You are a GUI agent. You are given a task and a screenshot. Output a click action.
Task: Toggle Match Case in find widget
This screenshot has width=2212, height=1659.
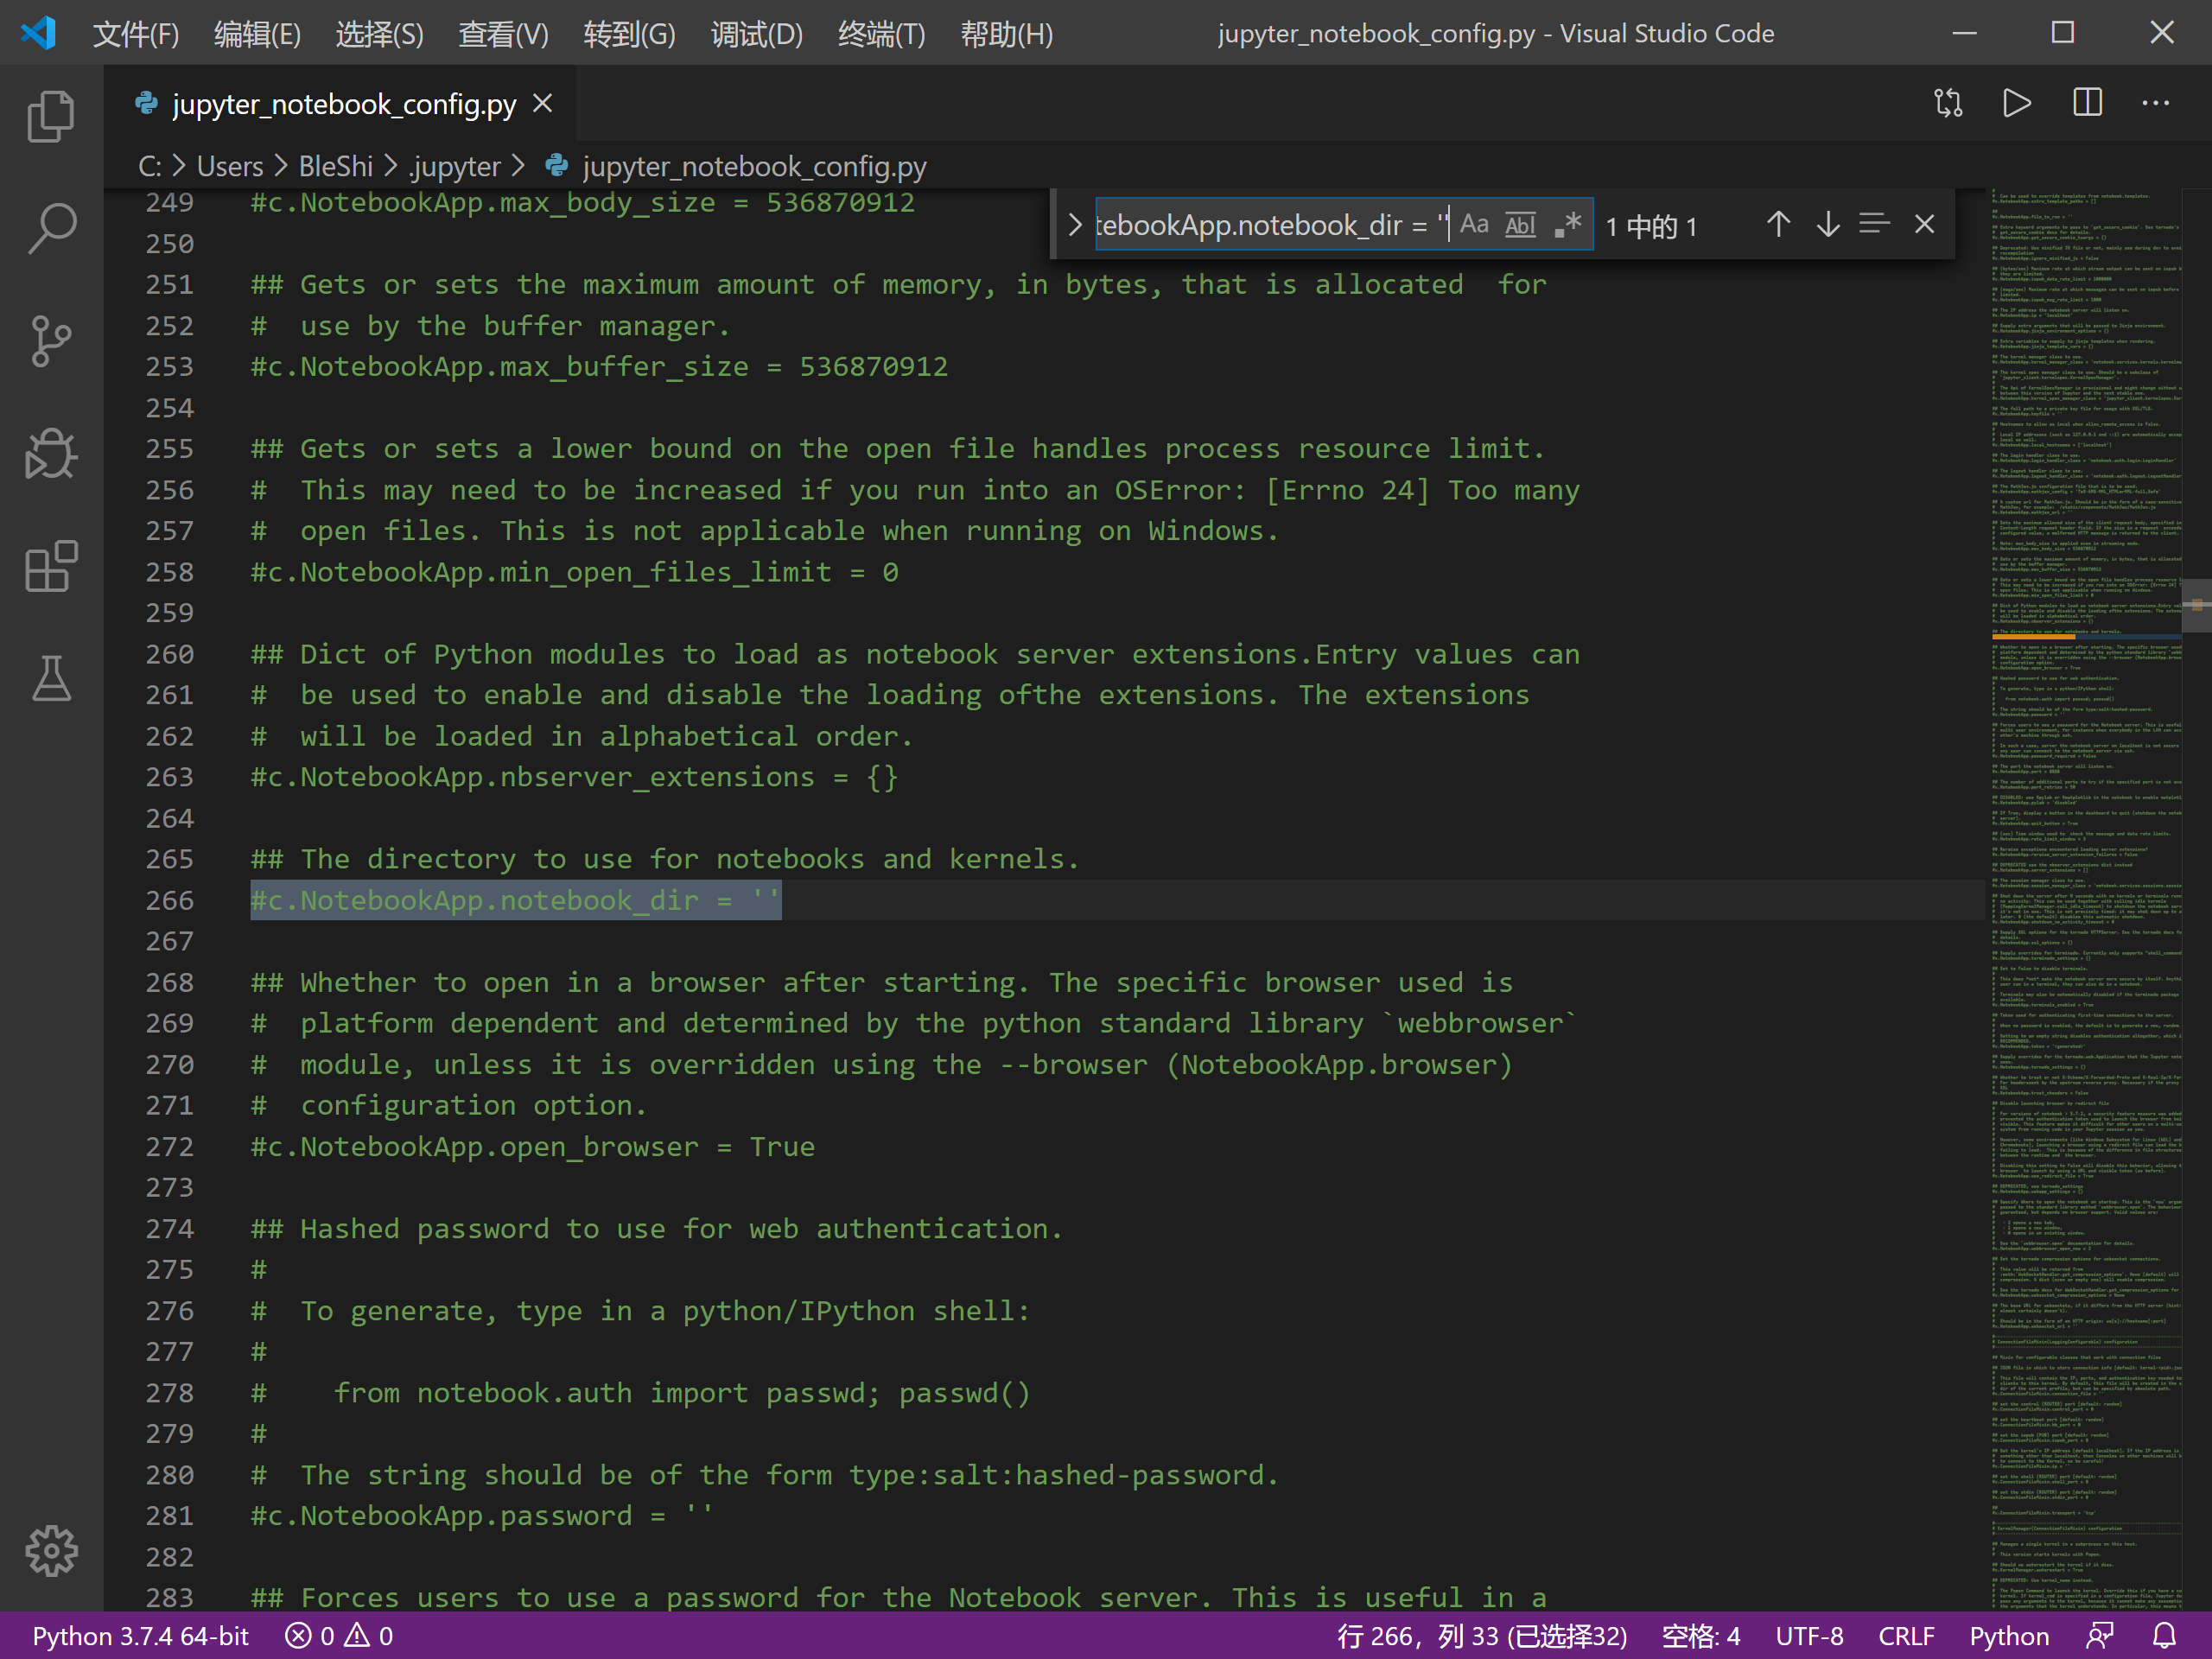click(1474, 225)
